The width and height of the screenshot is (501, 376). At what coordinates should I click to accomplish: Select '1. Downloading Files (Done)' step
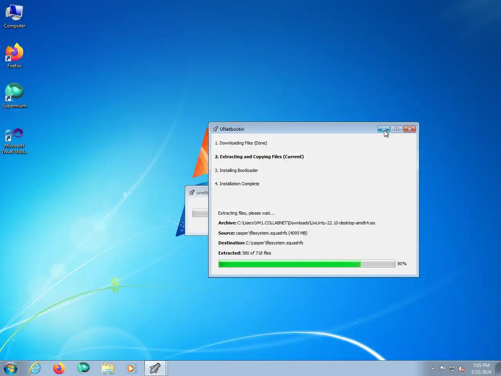point(241,143)
